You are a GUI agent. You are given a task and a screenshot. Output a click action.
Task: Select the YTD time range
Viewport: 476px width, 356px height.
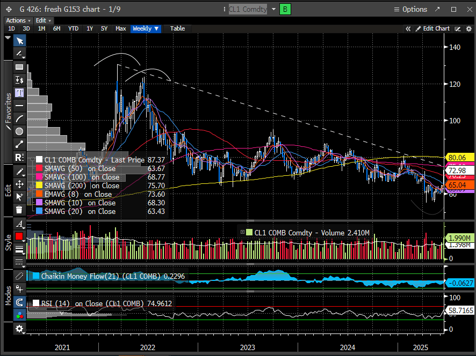pos(73,28)
